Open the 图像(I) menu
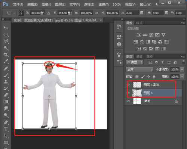Viewport: 187px width, 149px height. [46, 4]
